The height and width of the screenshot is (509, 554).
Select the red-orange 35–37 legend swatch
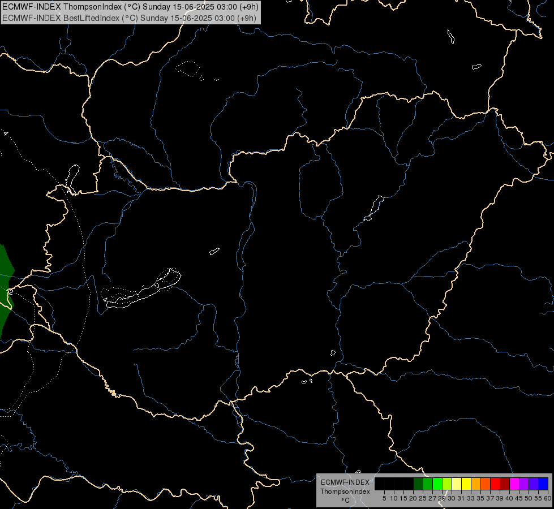point(486,484)
